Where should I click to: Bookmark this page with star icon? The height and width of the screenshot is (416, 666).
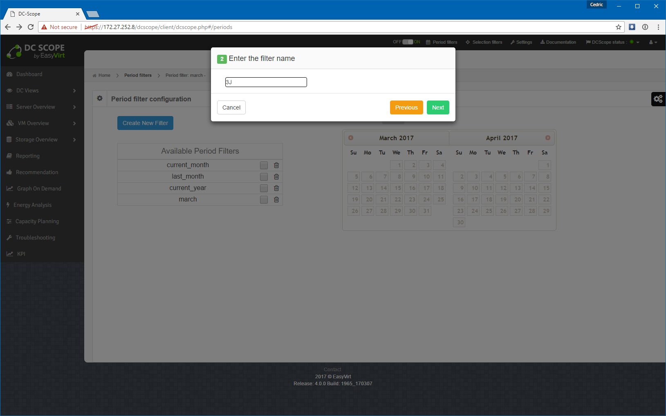pos(618,27)
